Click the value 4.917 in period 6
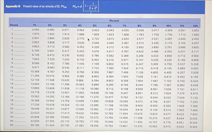This screenshot has height=132, width=212. click(110, 51)
